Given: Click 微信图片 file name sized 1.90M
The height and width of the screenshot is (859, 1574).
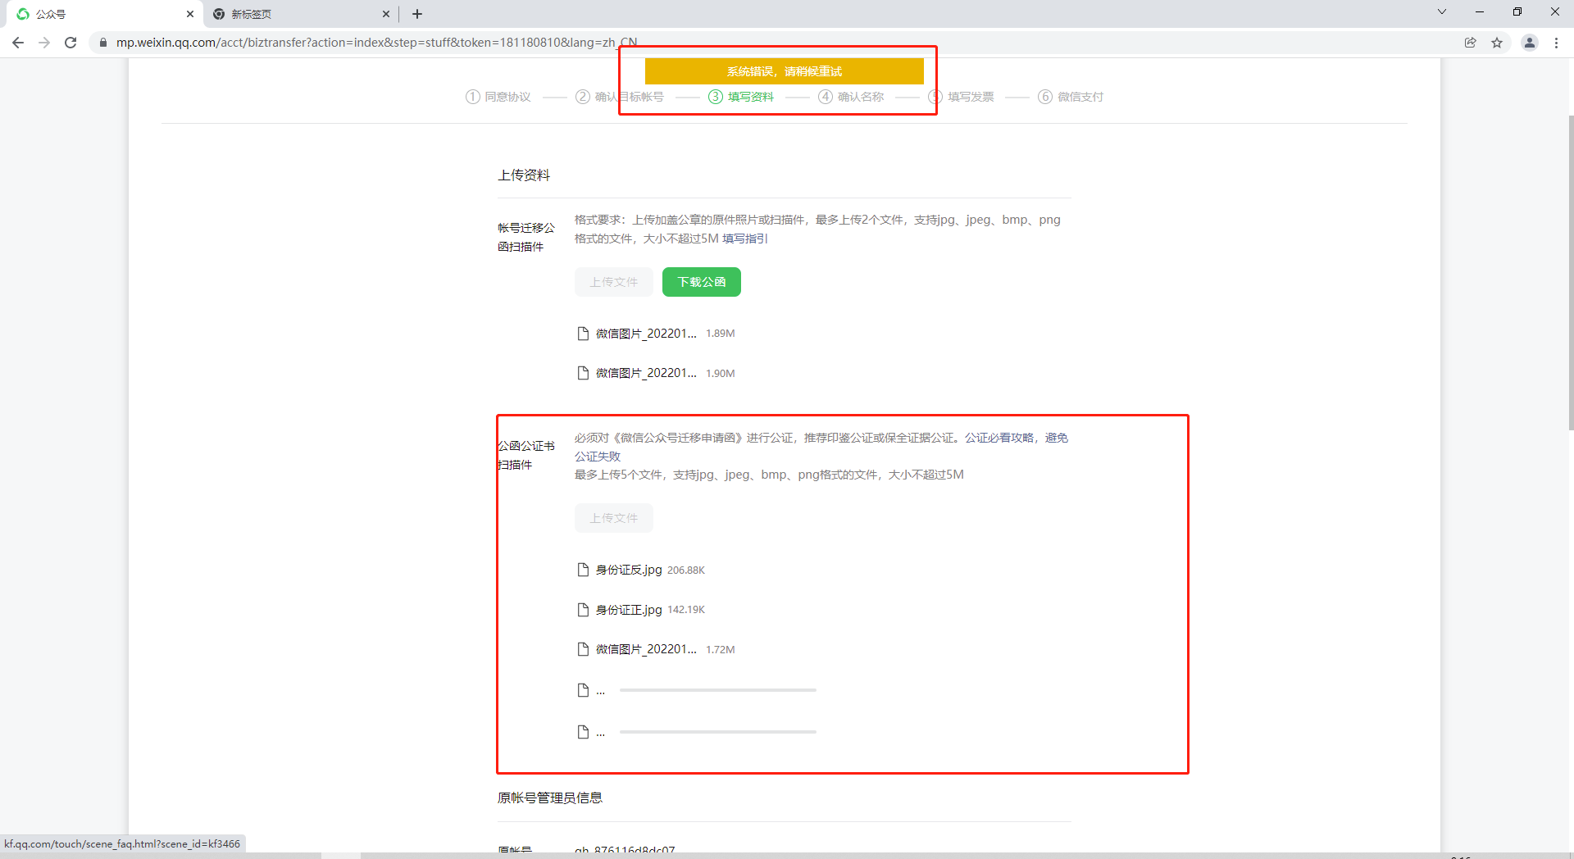Looking at the screenshot, I should (646, 373).
